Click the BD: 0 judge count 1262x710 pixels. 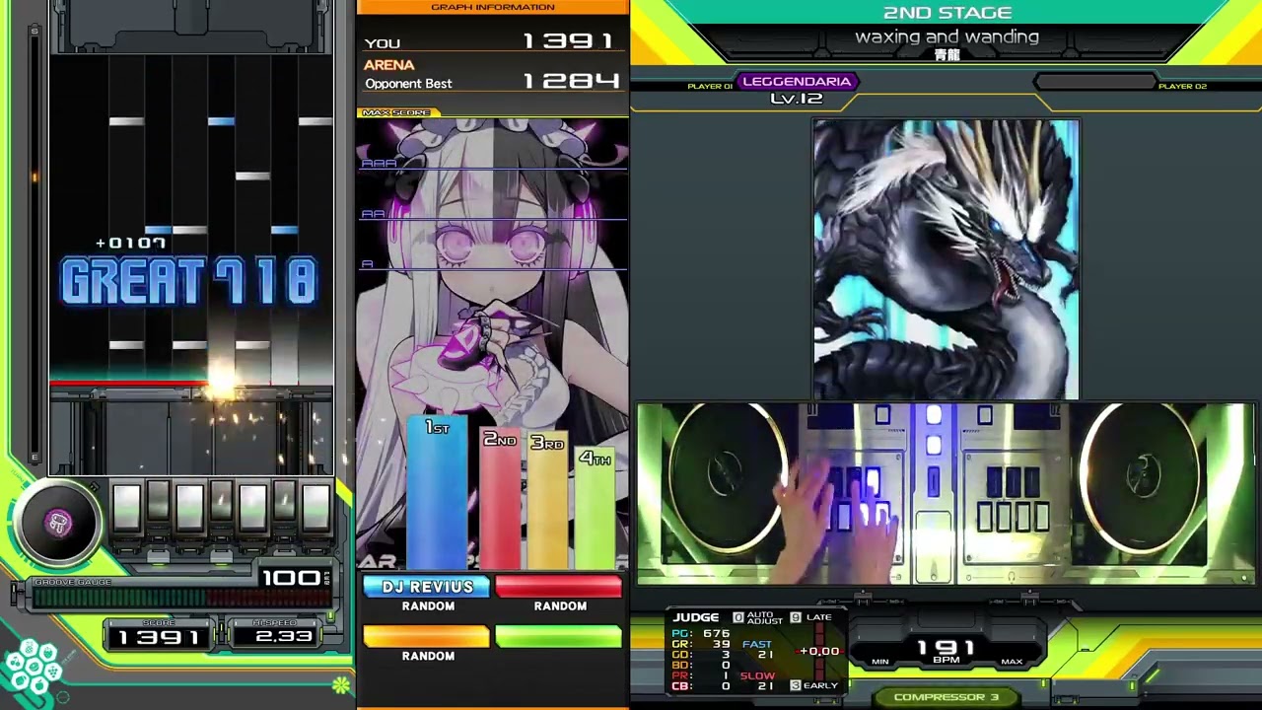coord(701,666)
